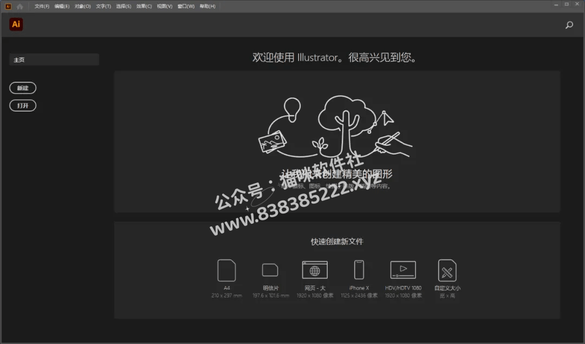Open the 帮助(H) menu
Screen dimensions: 585x344
click(x=207, y=7)
